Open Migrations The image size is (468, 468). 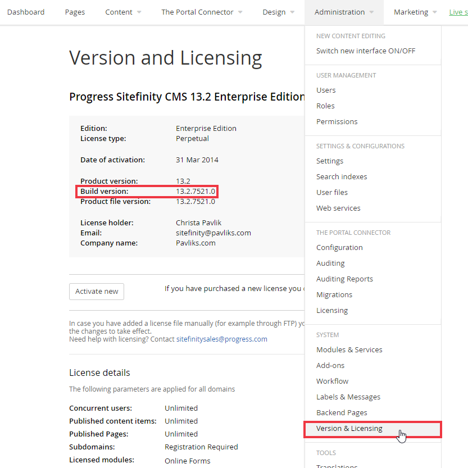(334, 295)
